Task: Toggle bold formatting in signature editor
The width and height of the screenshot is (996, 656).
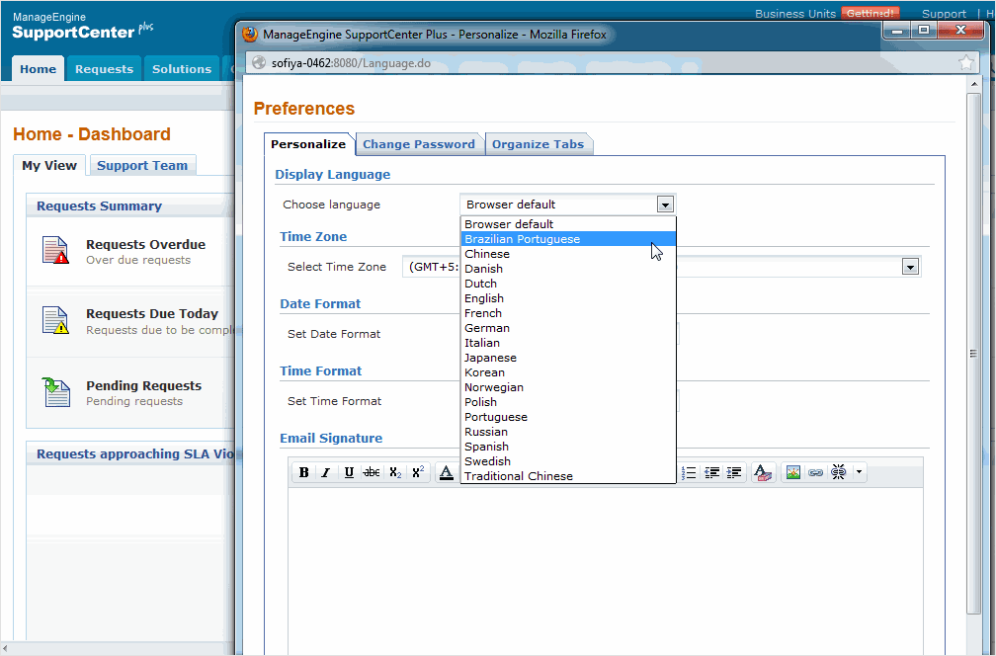Action: tap(304, 473)
